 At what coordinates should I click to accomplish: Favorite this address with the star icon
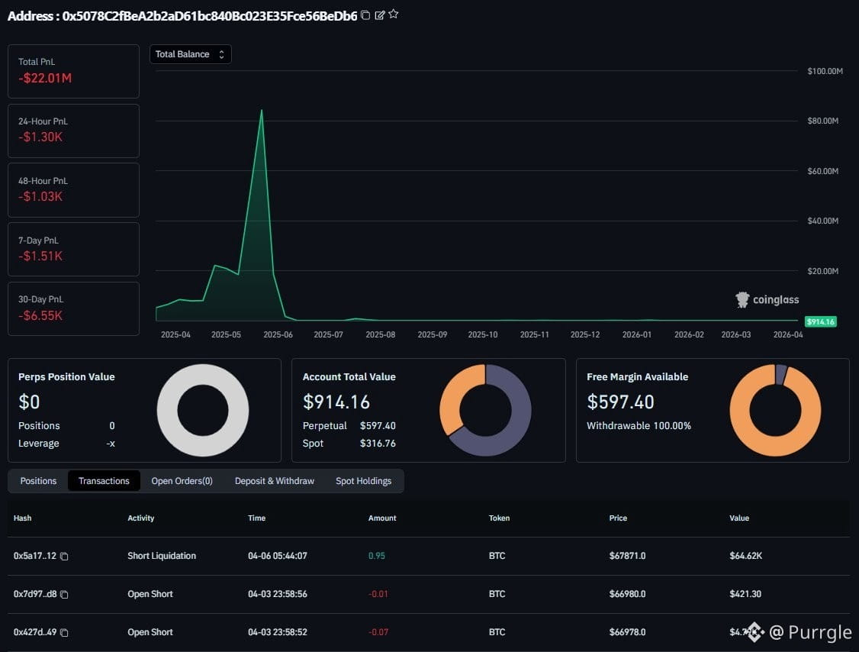click(394, 15)
